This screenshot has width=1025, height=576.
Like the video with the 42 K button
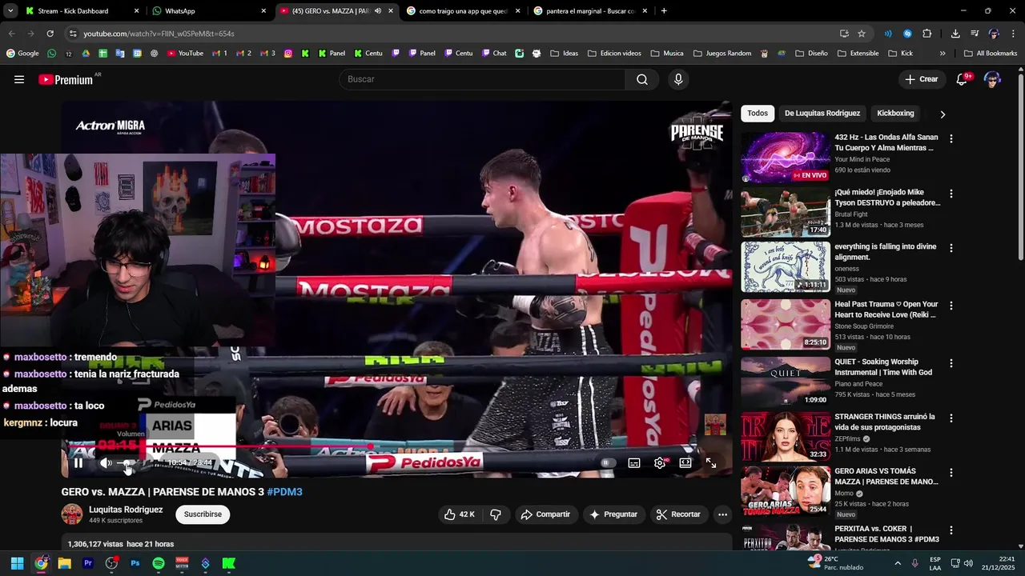460,514
